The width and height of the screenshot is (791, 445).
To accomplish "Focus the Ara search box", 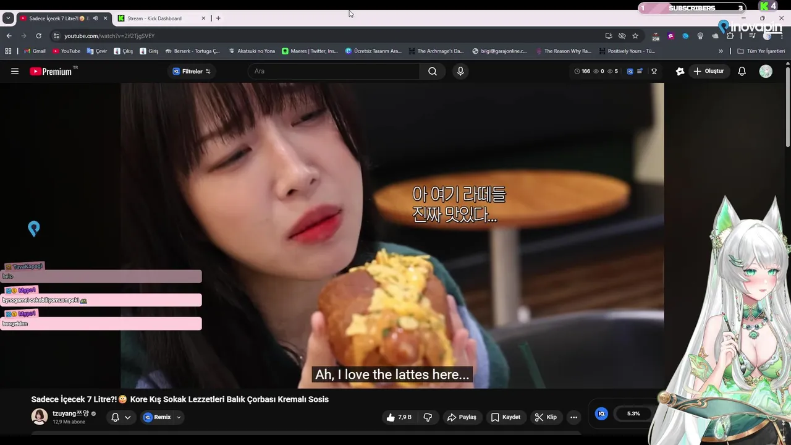I will tap(334, 71).
